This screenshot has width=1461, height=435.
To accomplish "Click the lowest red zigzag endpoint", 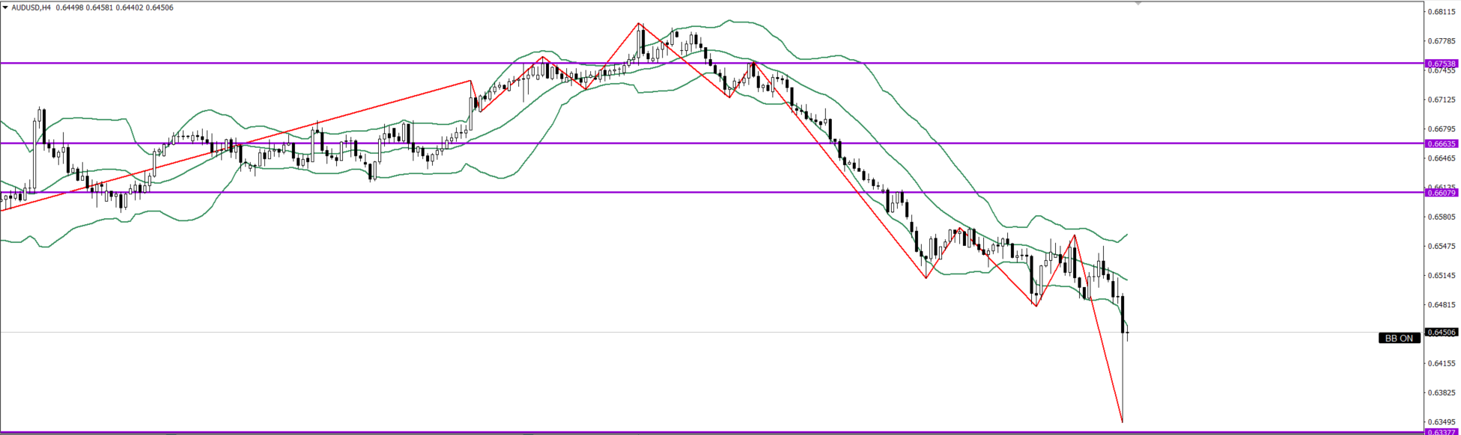I will pyautogui.click(x=1122, y=422).
